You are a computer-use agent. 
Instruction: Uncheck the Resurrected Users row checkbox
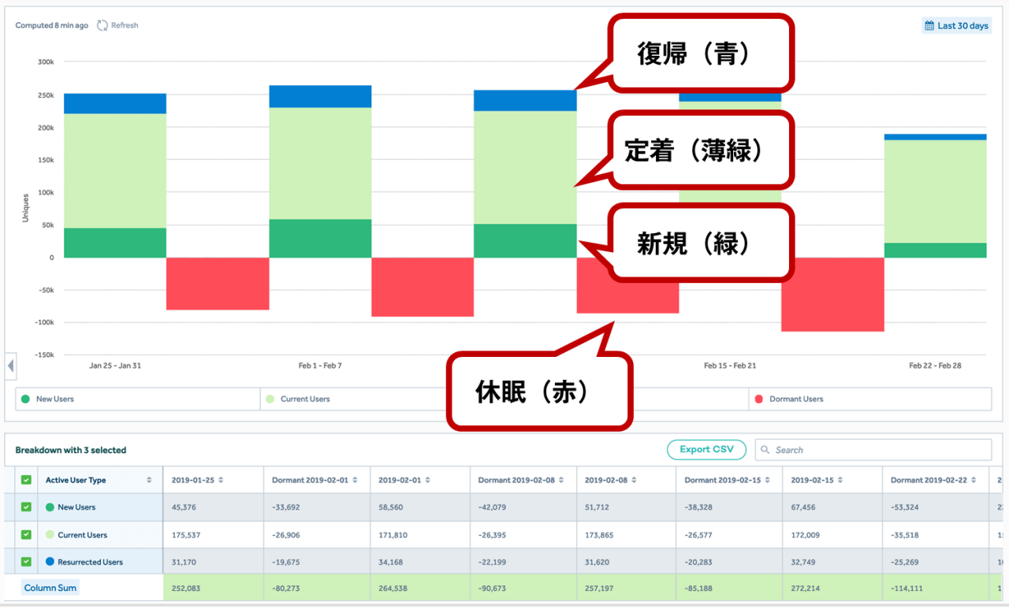26,563
